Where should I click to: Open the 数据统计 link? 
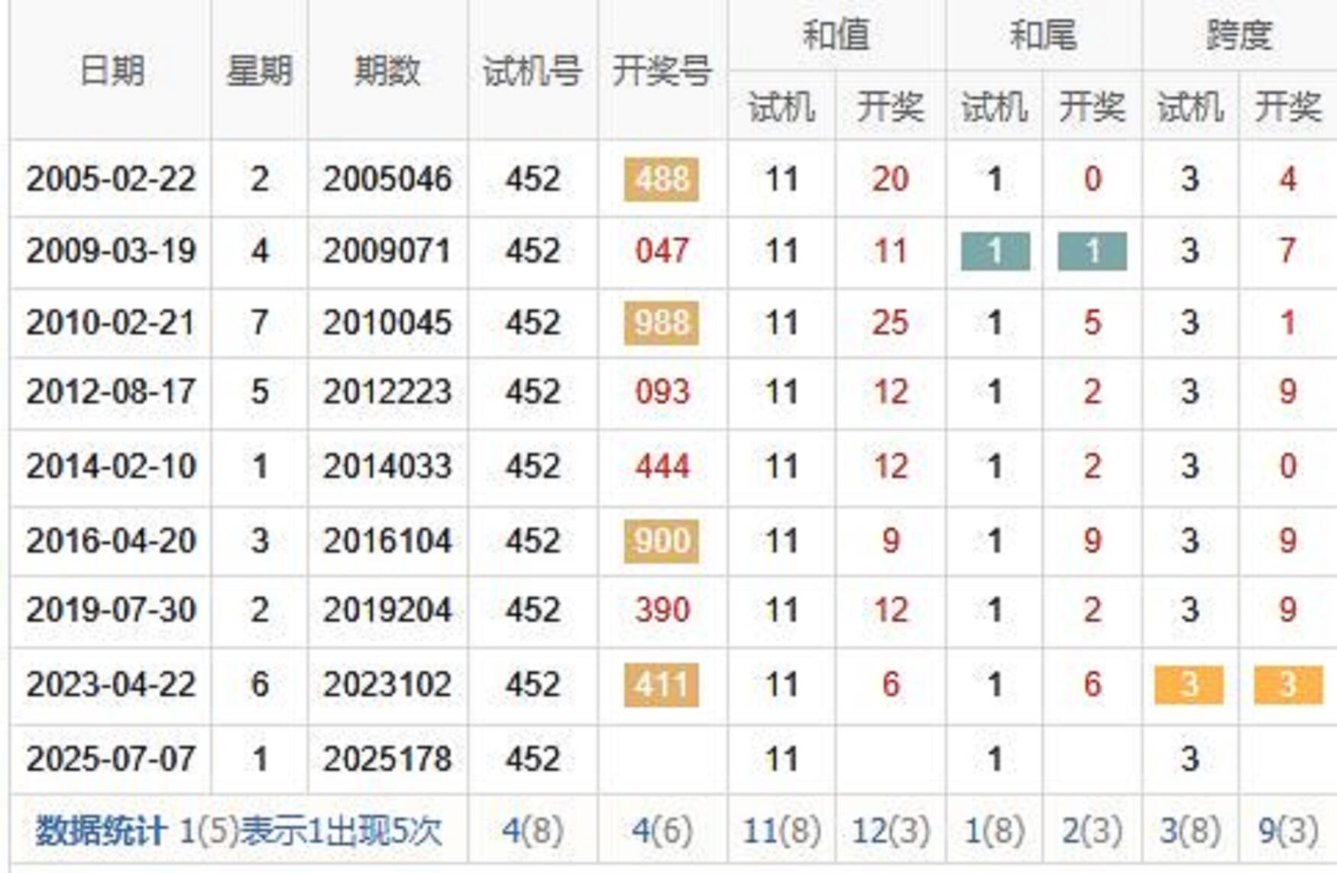(100, 831)
